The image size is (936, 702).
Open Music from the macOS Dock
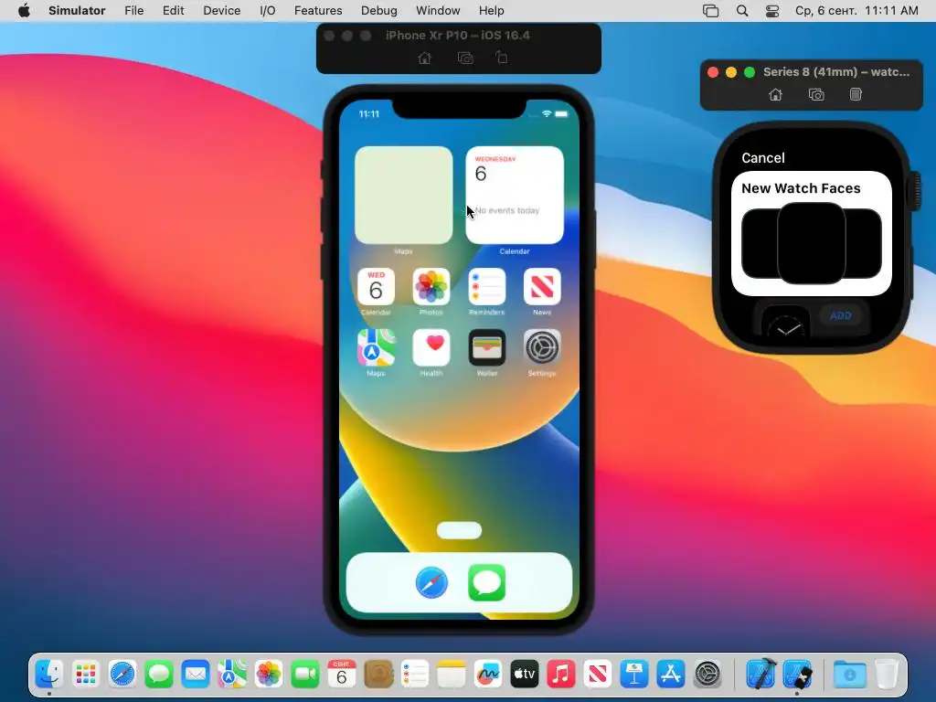click(561, 675)
